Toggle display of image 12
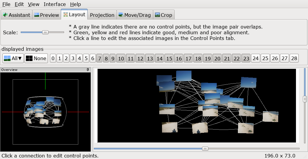This screenshot has width=308, height=159. [x=140, y=58]
